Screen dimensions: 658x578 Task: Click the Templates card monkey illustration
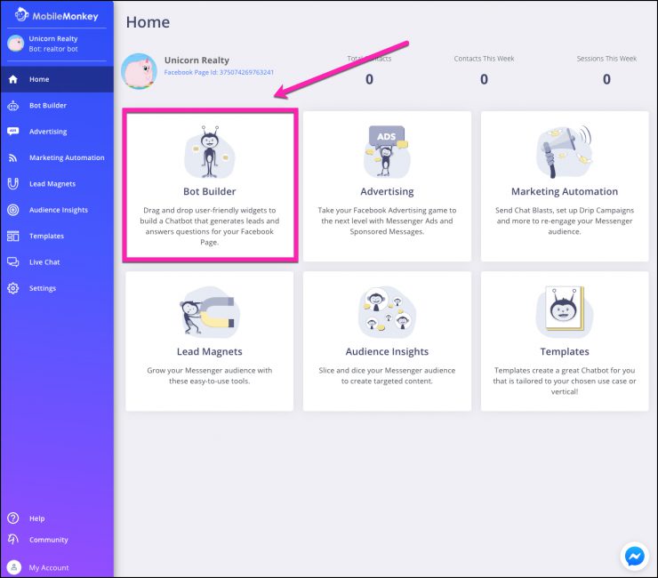[x=565, y=311]
